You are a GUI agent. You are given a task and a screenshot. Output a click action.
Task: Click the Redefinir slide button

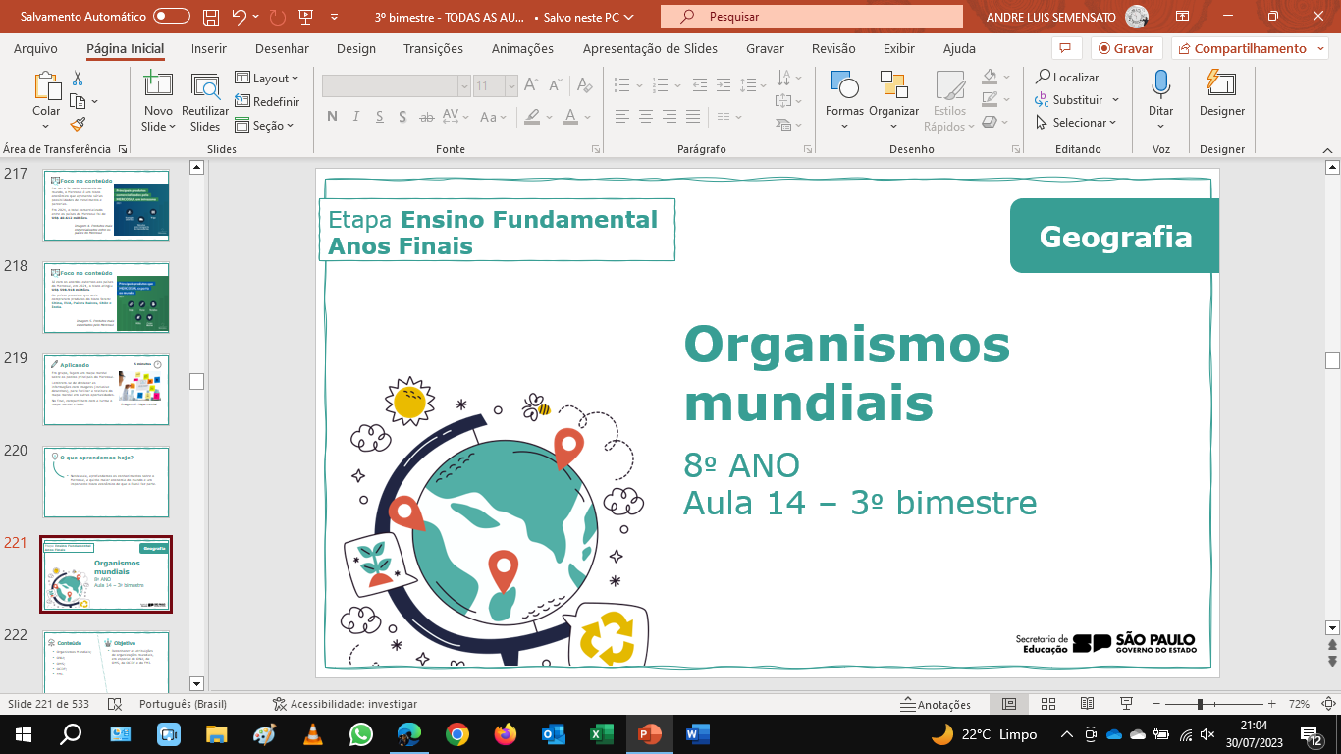(x=268, y=101)
